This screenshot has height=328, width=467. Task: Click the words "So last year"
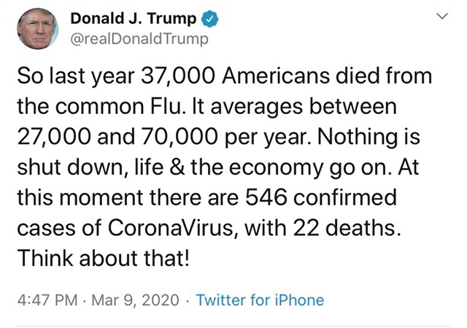(x=69, y=77)
